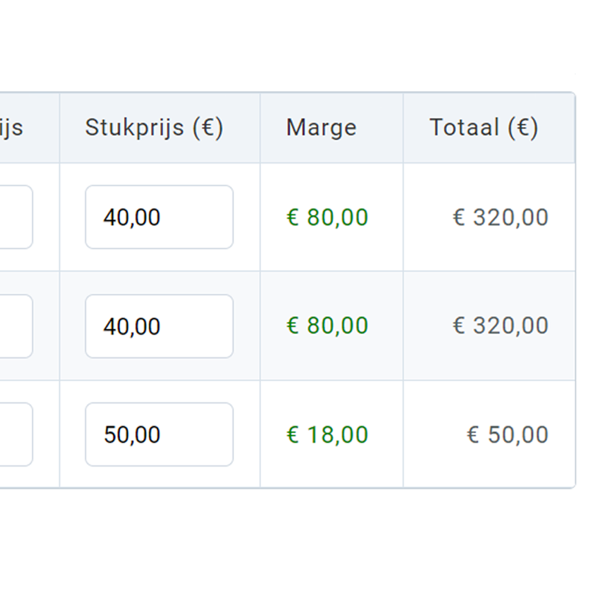Viewport: 599px width, 599px height.
Task: Edit the Stukprijs input showing 50,00
Action: [x=159, y=434]
